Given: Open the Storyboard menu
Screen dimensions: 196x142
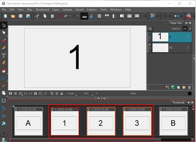Looking at the screenshot, I should 42,9.
